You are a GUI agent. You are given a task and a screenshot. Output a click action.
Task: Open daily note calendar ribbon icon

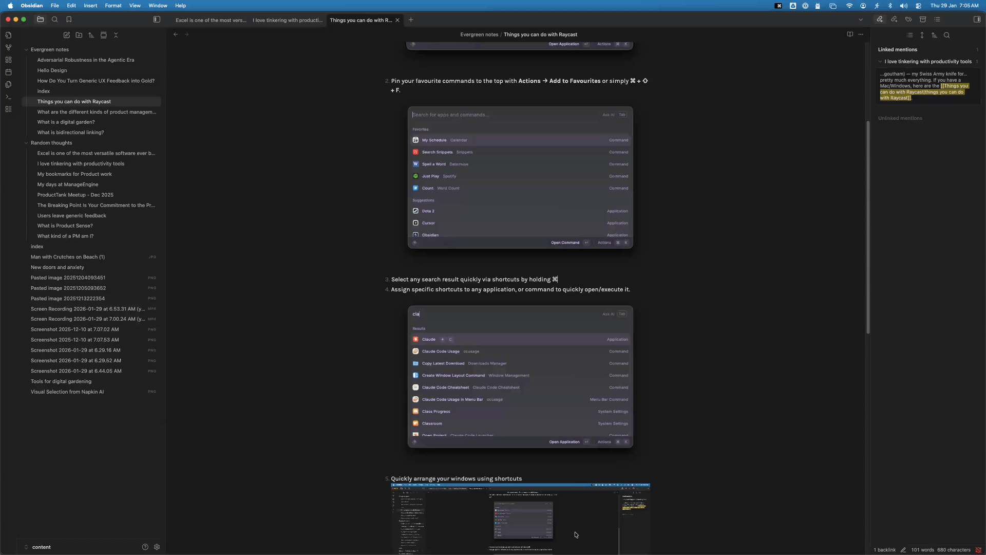pyautogui.click(x=8, y=72)
